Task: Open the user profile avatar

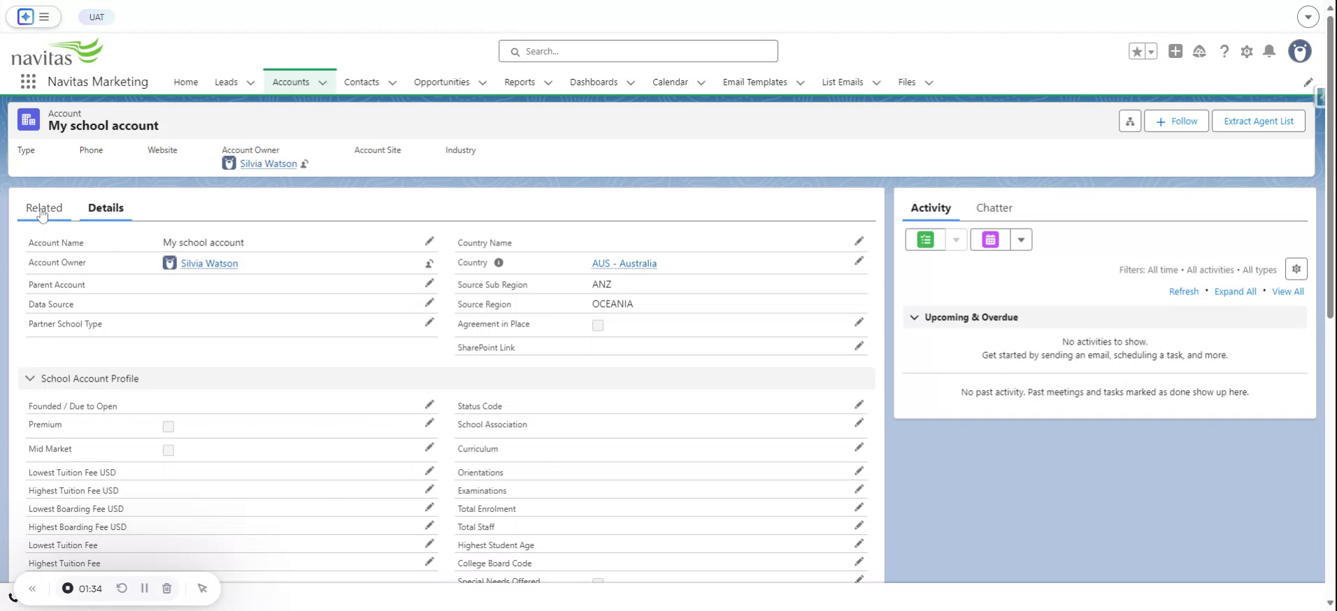Action: 1300,51
